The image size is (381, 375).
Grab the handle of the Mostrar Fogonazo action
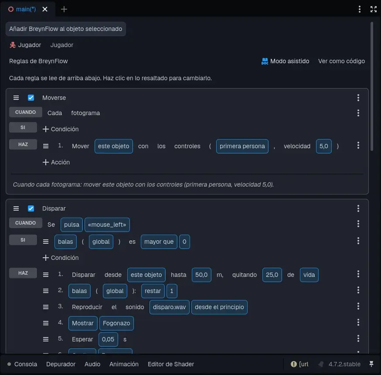pyautogui.click(x=46, y=323)
